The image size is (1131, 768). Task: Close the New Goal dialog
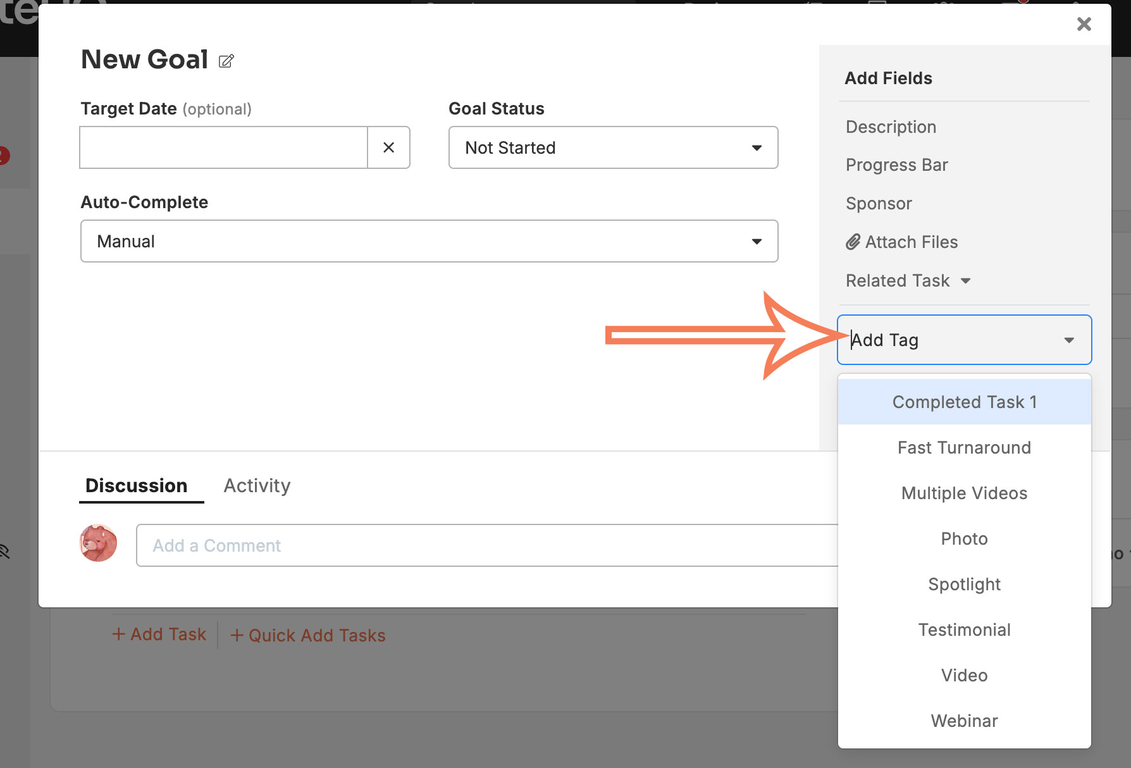[x=1084, y=24]
